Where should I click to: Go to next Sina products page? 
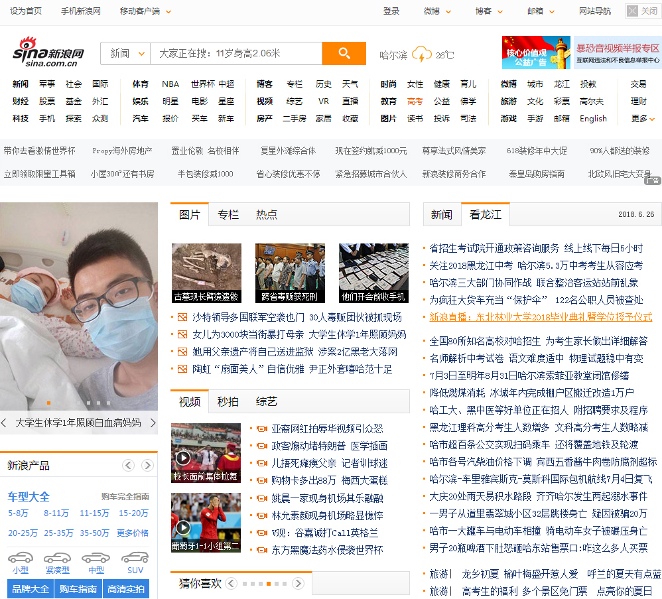147,465
